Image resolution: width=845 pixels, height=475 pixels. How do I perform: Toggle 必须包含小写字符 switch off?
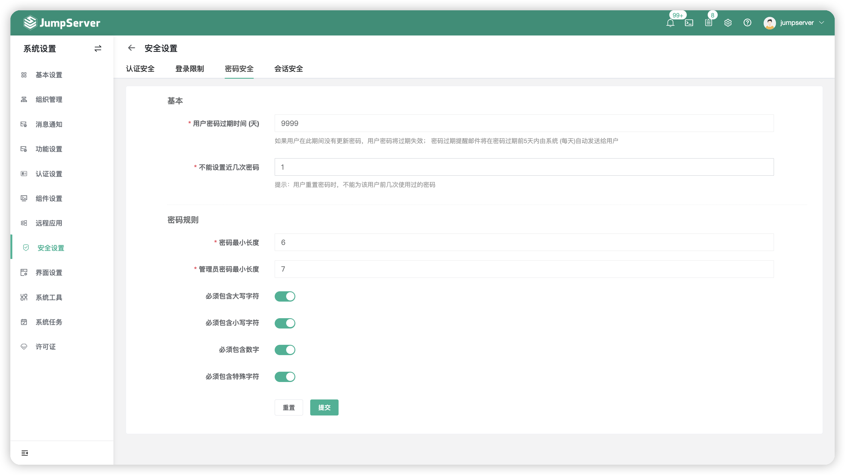pos(285,323)
